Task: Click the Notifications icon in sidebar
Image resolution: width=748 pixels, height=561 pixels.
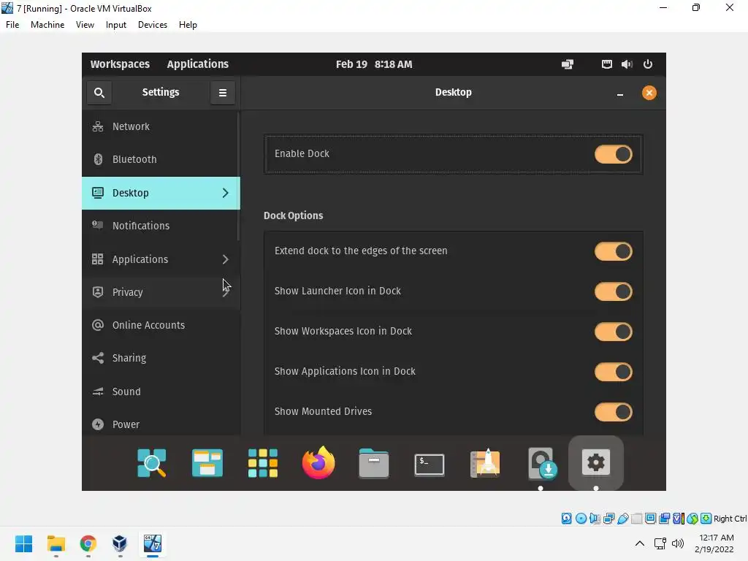Action: [98, 225]
